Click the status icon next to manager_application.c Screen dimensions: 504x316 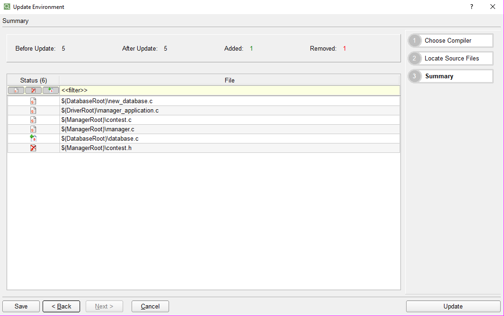(33, 110)
